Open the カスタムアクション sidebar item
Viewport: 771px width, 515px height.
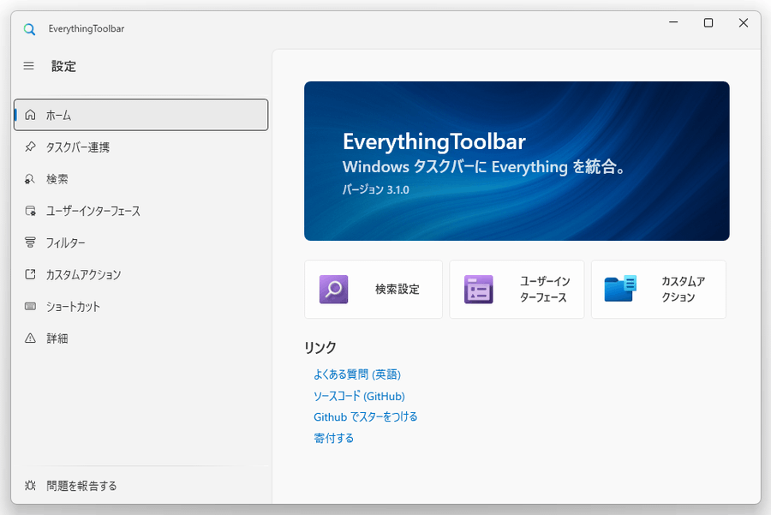pyautogui.click(x=141, y=274)
